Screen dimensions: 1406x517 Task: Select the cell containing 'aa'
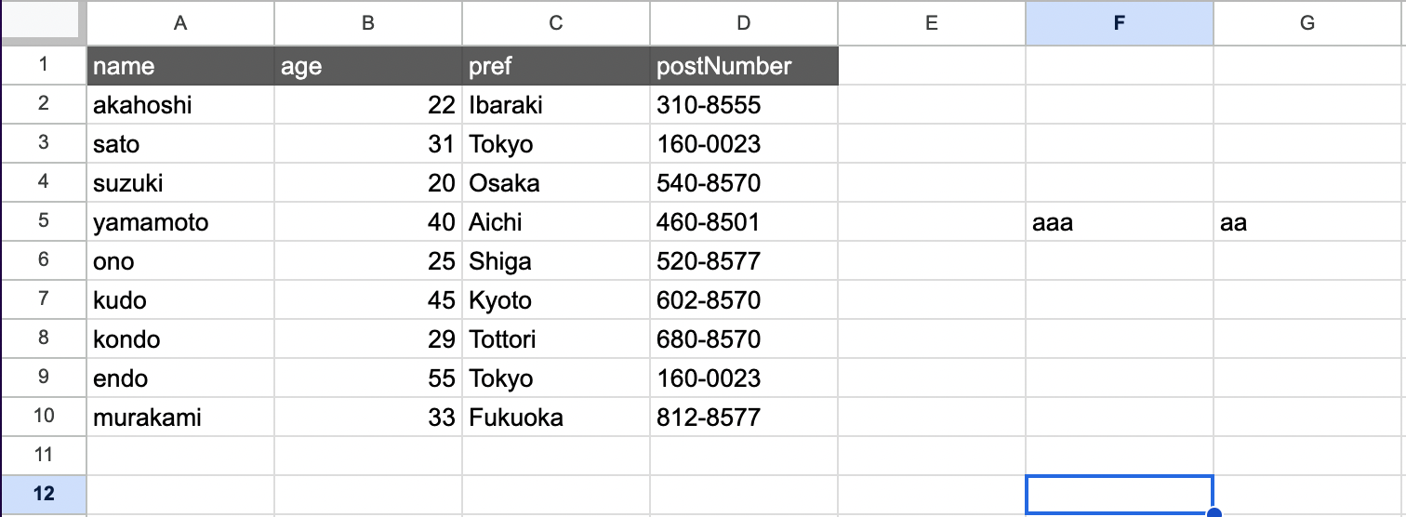tap(1307, 222)
